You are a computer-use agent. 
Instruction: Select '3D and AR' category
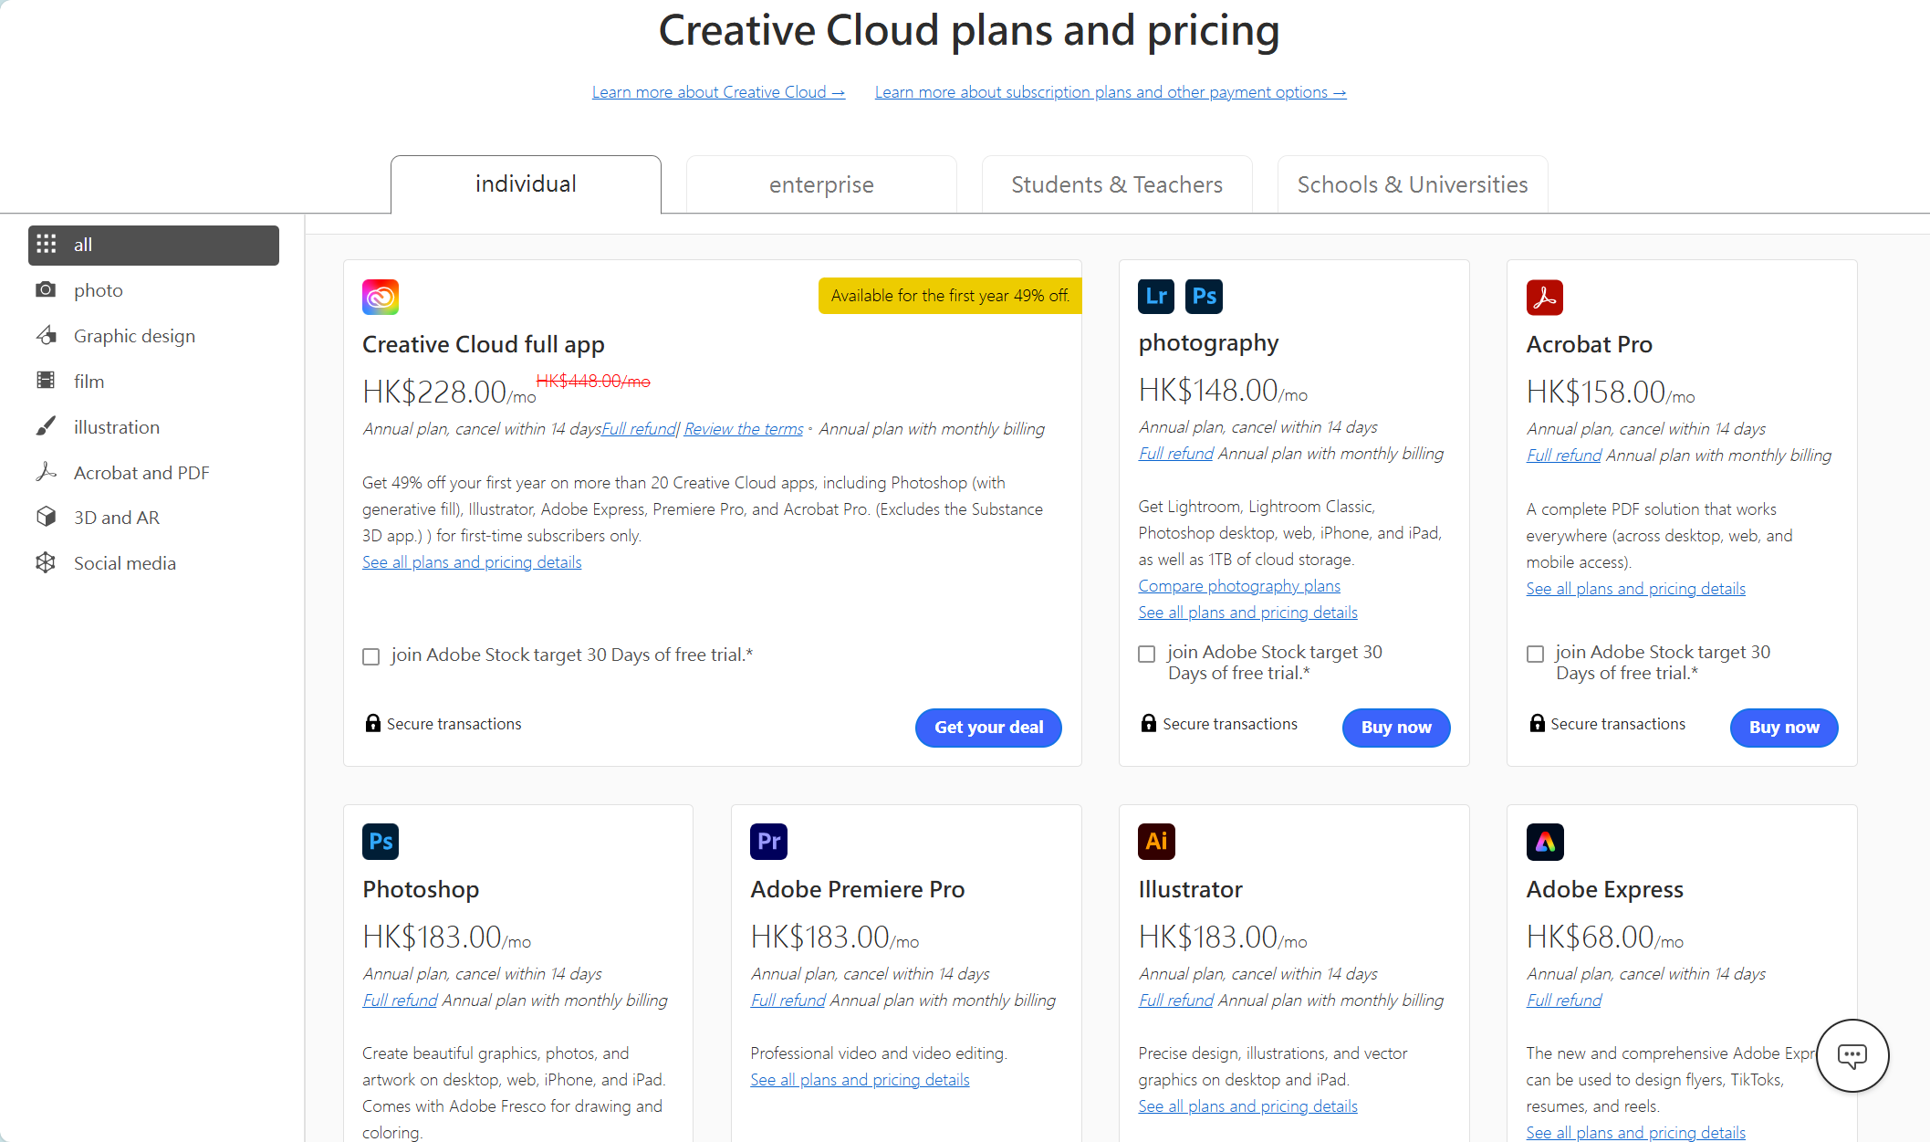click(153, 517)
